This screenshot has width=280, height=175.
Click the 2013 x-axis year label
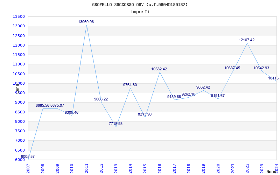click(x=116, y=169)
